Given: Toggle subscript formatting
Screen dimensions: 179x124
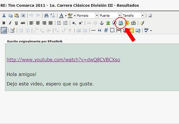Looking at the screenshot, I should tap(74, 23).
